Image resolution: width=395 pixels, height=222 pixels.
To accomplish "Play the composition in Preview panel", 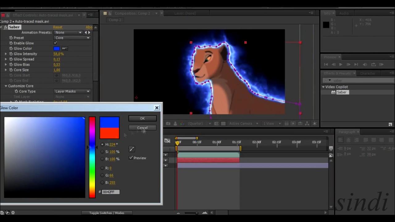I will [341, 64].
